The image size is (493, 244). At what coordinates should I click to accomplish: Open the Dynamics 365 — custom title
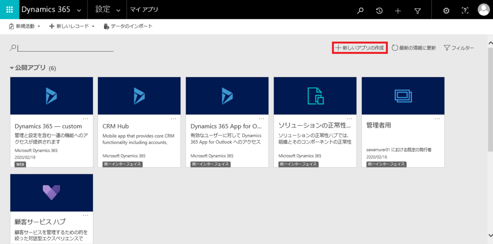[48, 126]
